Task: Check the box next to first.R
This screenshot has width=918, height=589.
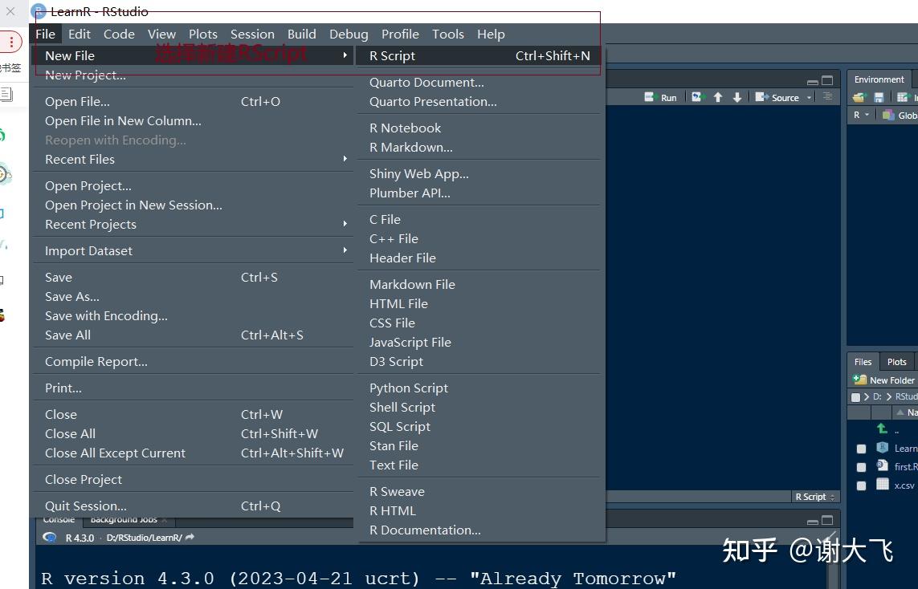Action: pyautogui.click(x=861, y=467)
